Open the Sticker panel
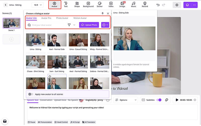This screenshot has height=126, width=201. coord(100,5)
